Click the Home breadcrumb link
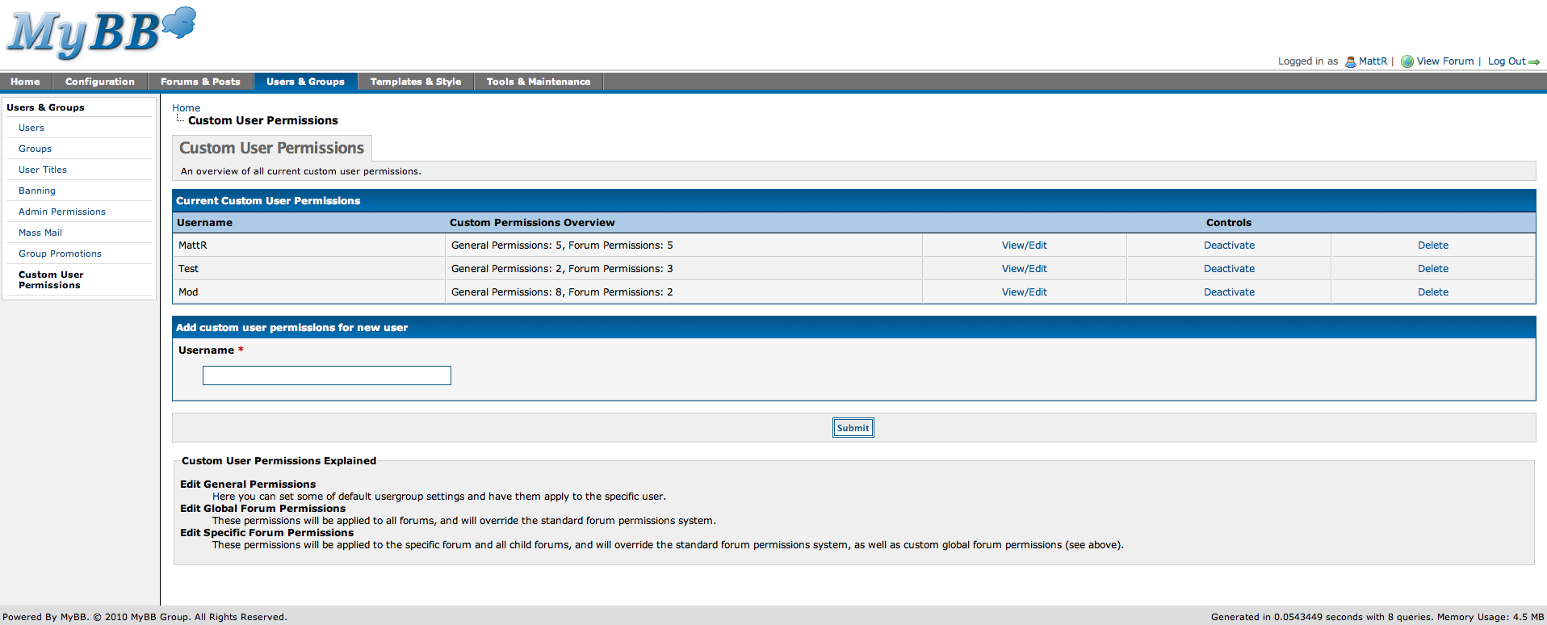 [186, 108]
